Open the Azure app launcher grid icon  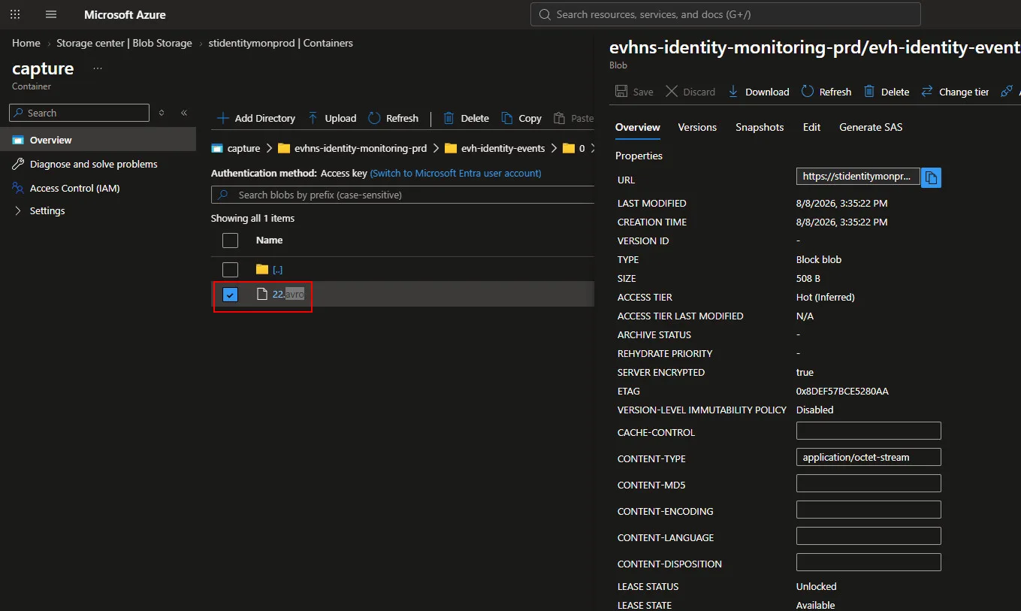pyautogui.click(x=15, y=14)
